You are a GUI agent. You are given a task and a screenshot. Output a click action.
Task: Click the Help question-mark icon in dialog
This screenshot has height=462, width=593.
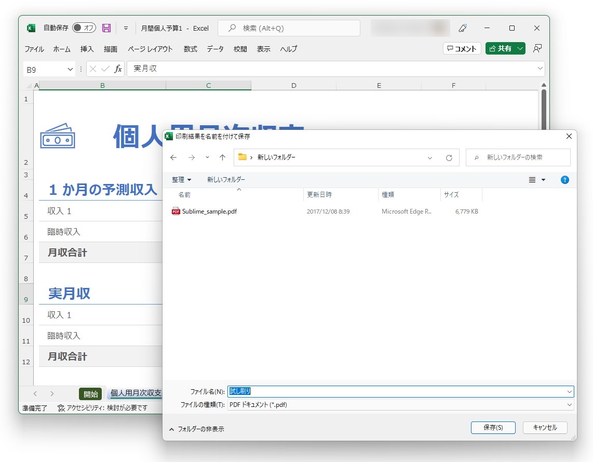point(564,179)
